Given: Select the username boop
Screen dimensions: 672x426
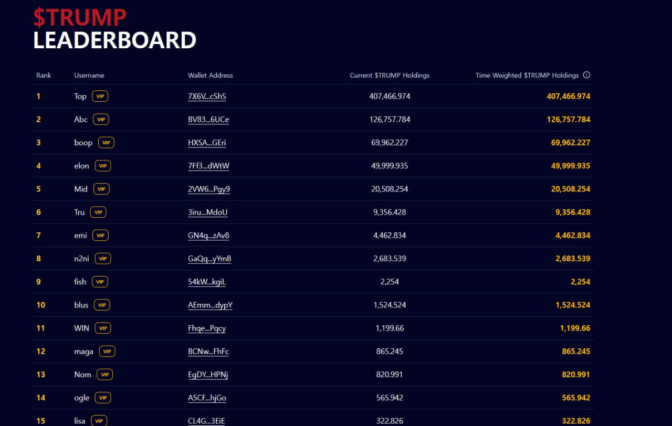Looking at the screenshot, I should 83,143.
